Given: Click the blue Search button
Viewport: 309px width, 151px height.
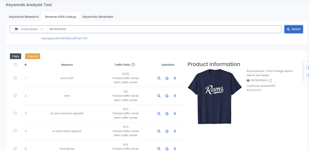Looking at the screenshot, I should point(294,29).
